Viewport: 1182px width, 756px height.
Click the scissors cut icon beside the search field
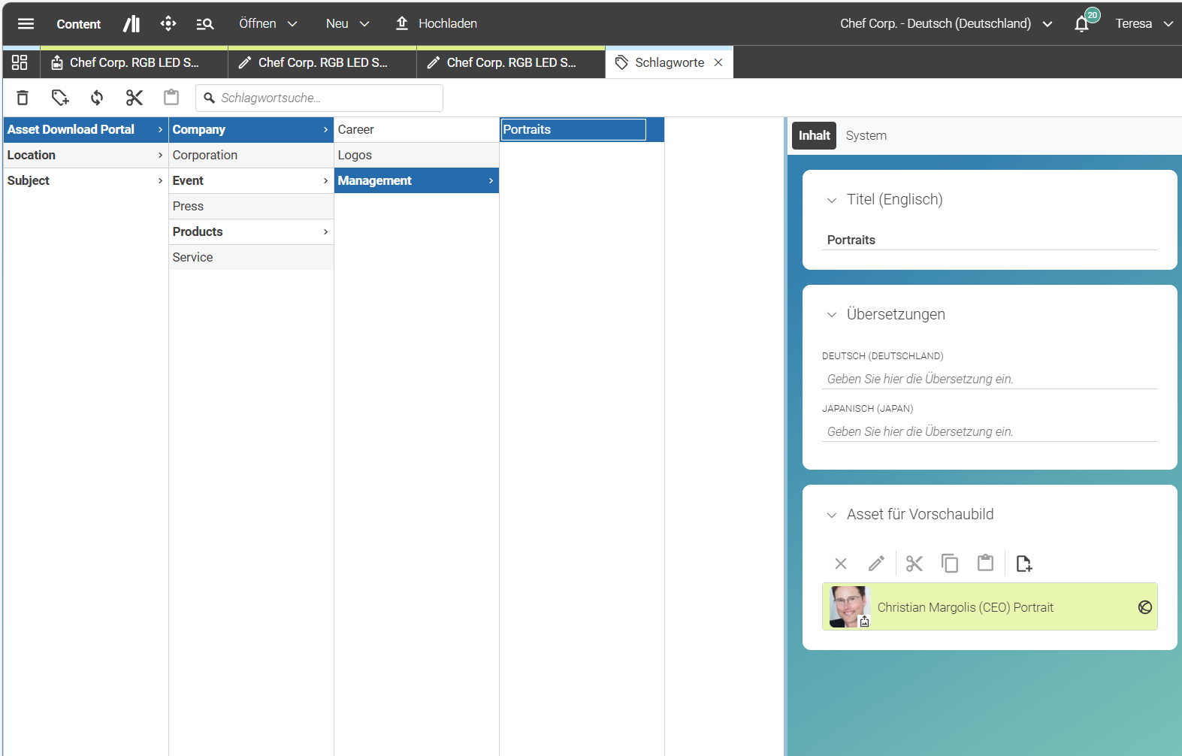click(x=135, y=98)
